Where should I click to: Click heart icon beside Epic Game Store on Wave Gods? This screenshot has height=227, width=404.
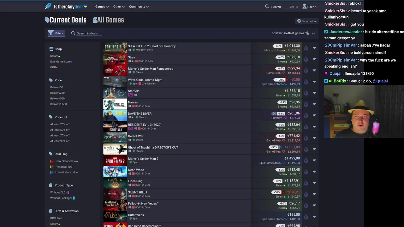tap(286, 84)
